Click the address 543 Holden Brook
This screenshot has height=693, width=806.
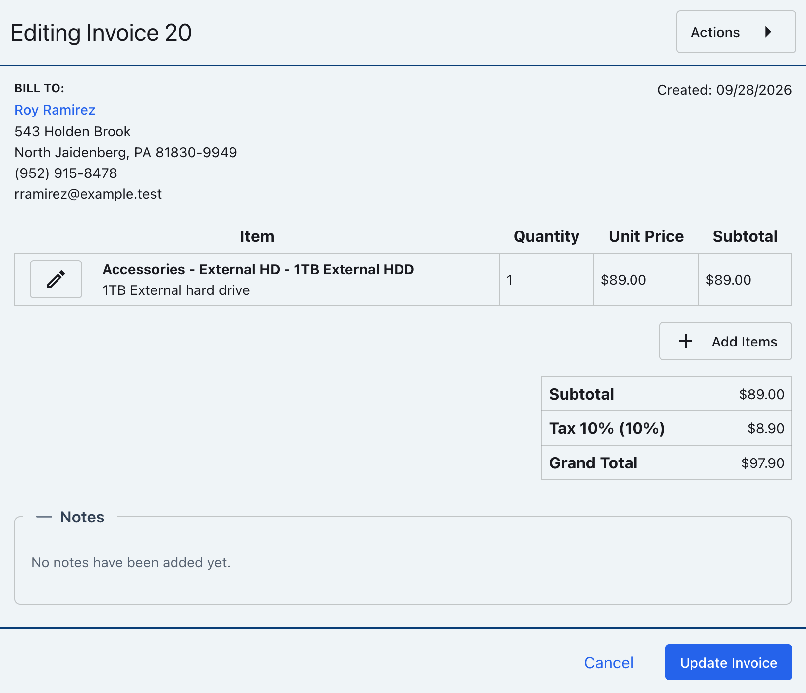73,131
